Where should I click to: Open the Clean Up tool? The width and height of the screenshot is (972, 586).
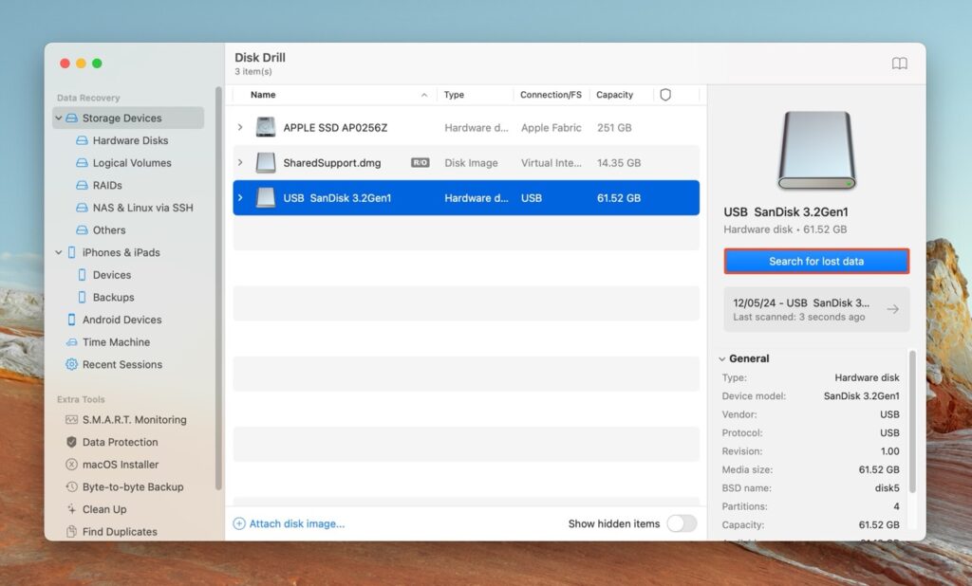100,509
